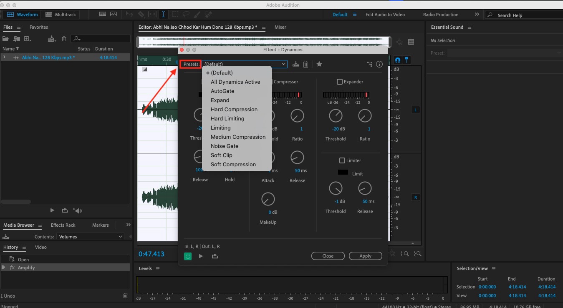Delete preset using Dynamics dialog trash icon

tap(306, 64)
